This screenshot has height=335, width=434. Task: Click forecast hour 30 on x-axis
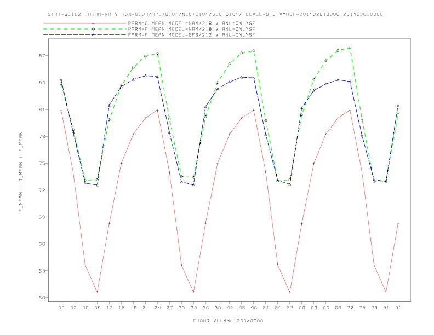[181, 308]
